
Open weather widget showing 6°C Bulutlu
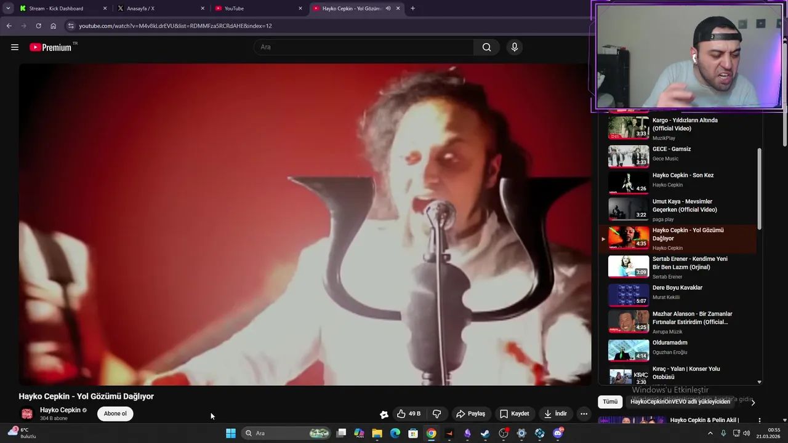22,433
